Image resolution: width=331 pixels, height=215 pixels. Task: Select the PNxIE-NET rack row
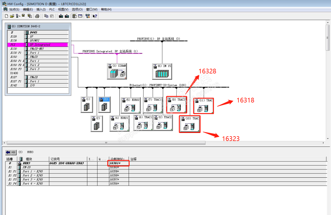coord(38,49)
